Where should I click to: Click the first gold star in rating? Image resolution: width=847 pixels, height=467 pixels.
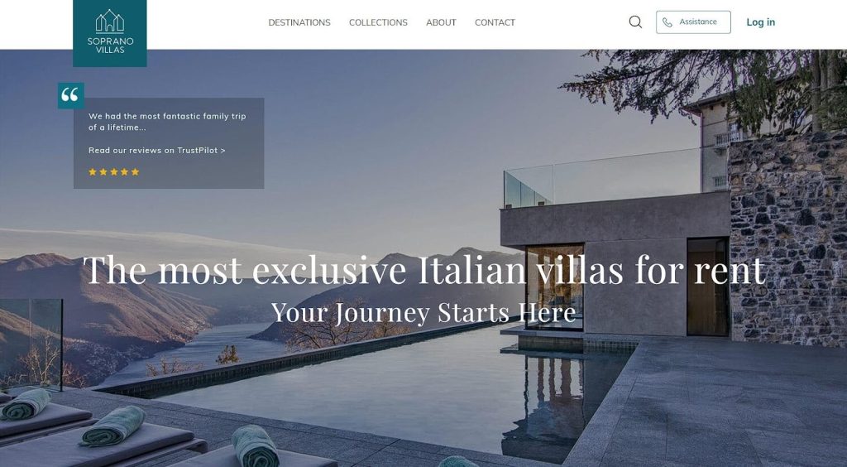(93, 172)
